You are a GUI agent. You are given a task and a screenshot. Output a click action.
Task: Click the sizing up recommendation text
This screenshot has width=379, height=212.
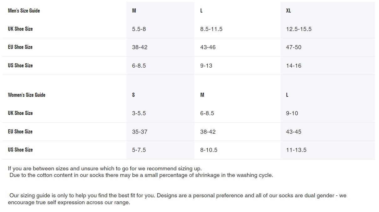pyautogui.click(x=105, y=168)
